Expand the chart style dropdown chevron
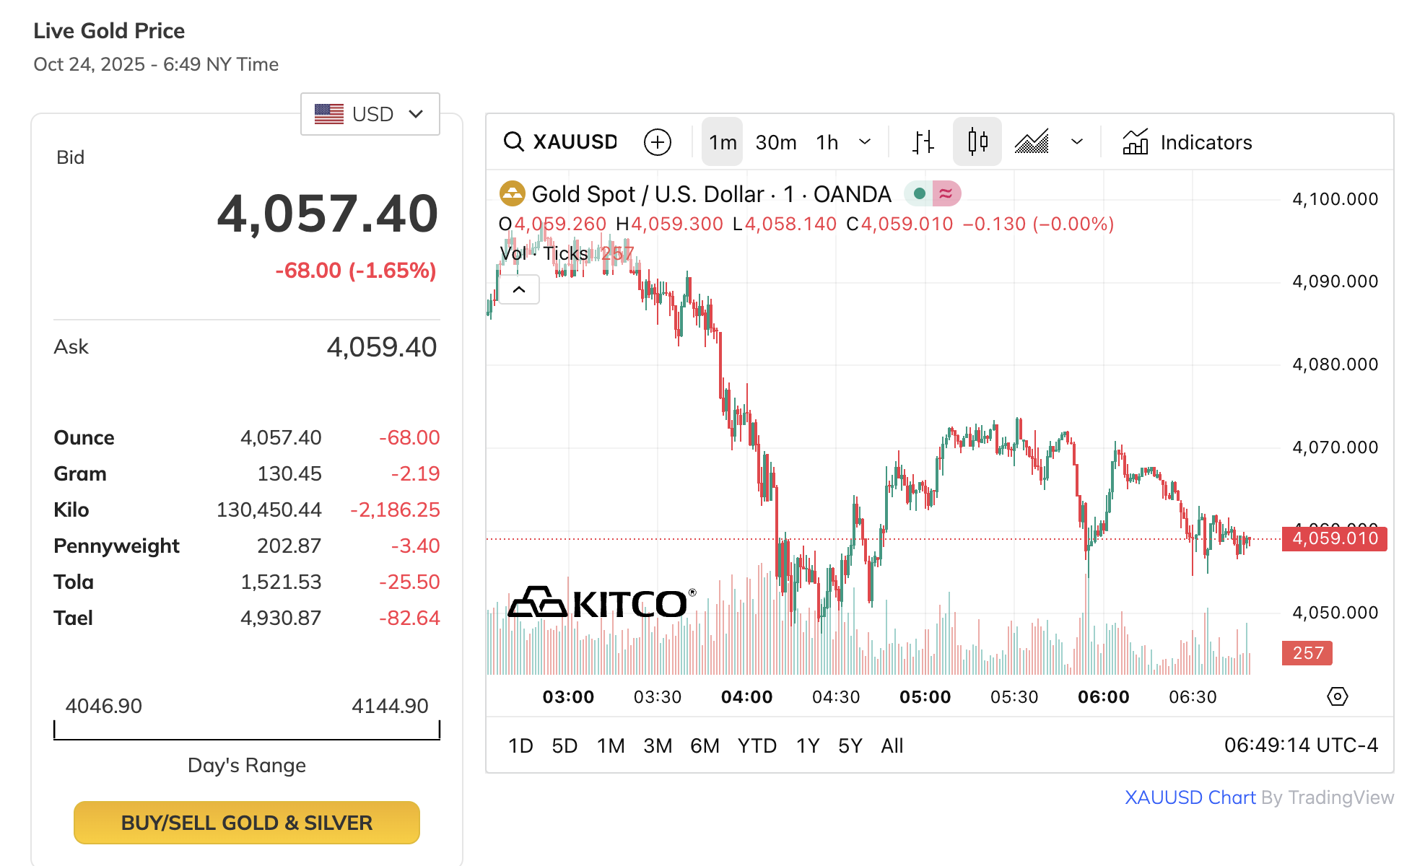 pos(1077,142)
